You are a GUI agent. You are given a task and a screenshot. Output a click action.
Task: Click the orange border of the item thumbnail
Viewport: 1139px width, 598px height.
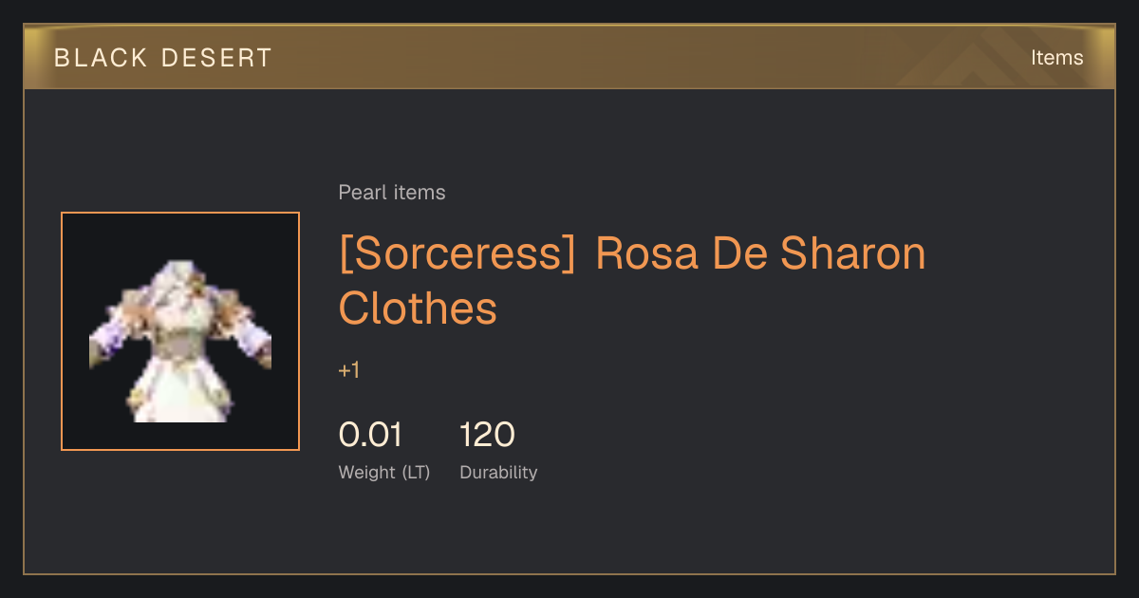[180, 214]
